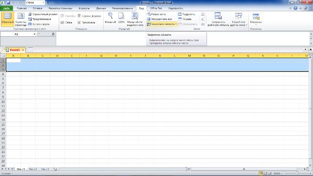Click the reset window position icon
The height and width of the screenshot is (176, 313).
203,24
